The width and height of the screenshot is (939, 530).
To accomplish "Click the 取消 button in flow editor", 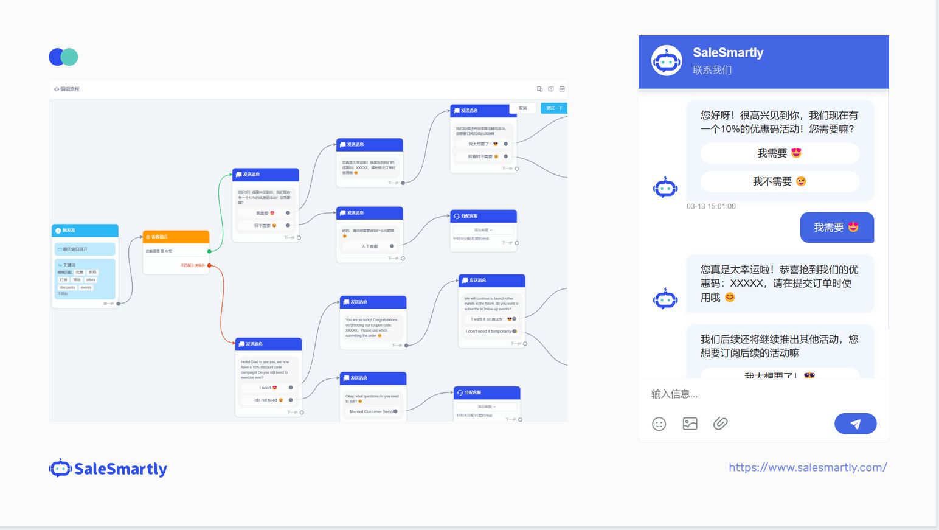I will click(x=523, y=108).
